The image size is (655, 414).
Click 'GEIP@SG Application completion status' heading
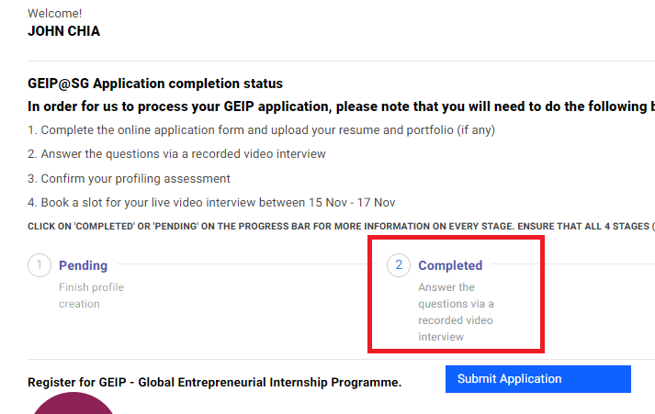155,84
